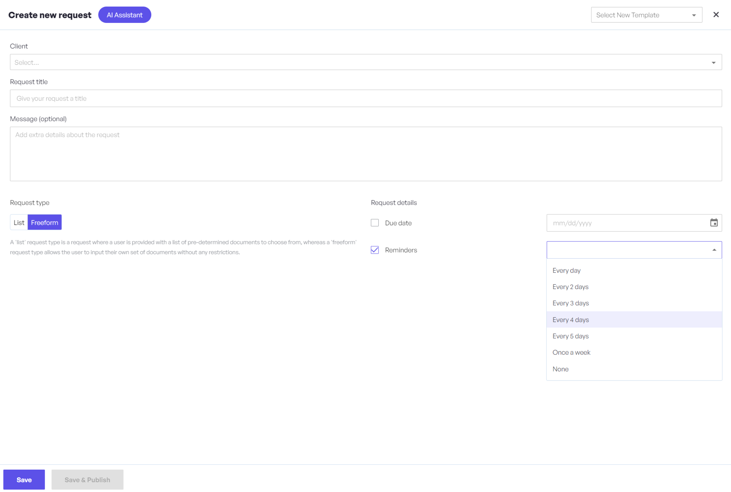Screen dimensions: 731x492
Task: Select the highlighted Every 4 days option
Action: tap(571, 320)
